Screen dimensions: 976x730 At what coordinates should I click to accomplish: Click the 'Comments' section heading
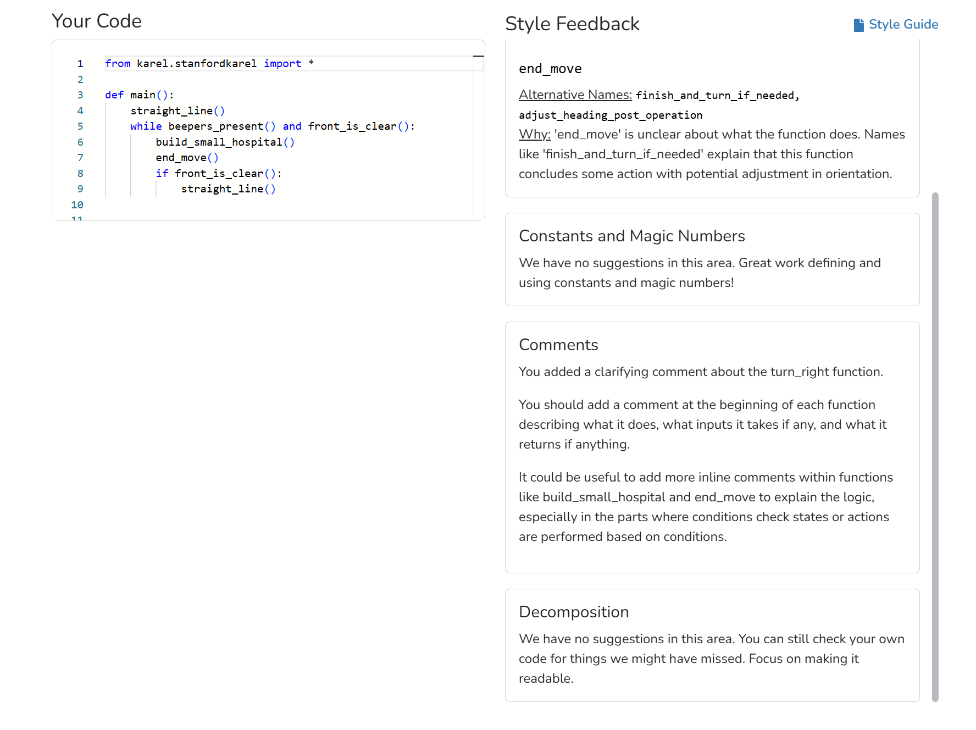coord(558,345)
